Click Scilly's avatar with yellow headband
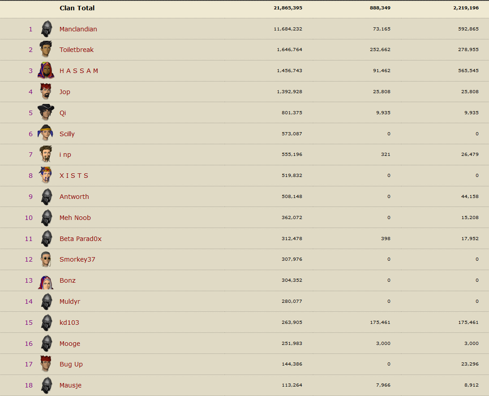This screenshot has width=489, height=396. [46, 133]
